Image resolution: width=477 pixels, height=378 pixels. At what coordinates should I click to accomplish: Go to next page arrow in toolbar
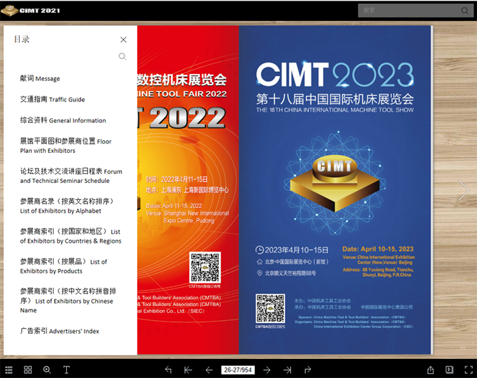pyautogui.click(x=267, y=370)
